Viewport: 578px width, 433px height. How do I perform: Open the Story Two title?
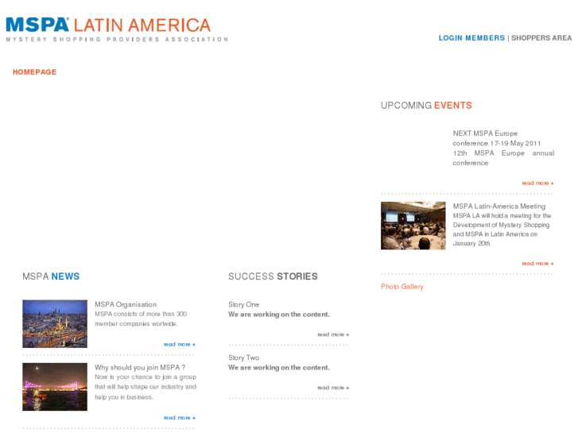(x=243, y=358)
